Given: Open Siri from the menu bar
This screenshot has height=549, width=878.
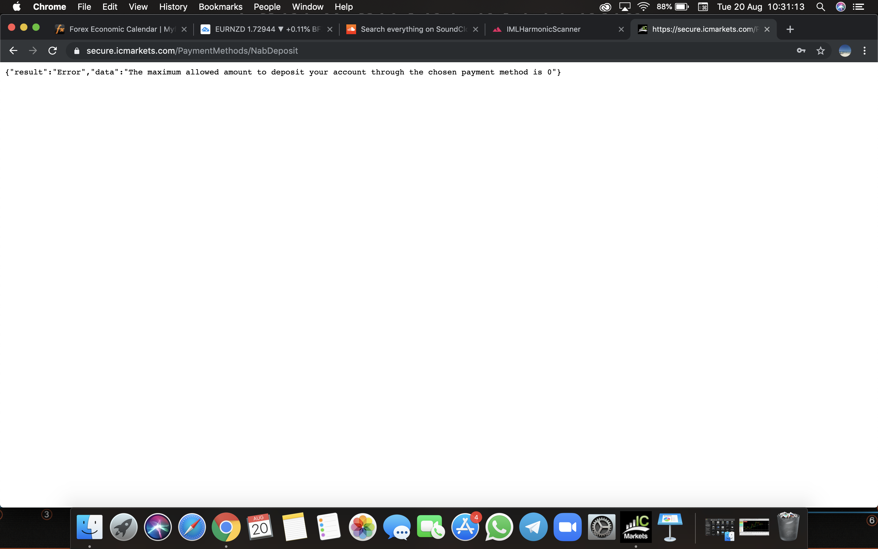Looking at the screenshot, I should (x=841, y=7).
